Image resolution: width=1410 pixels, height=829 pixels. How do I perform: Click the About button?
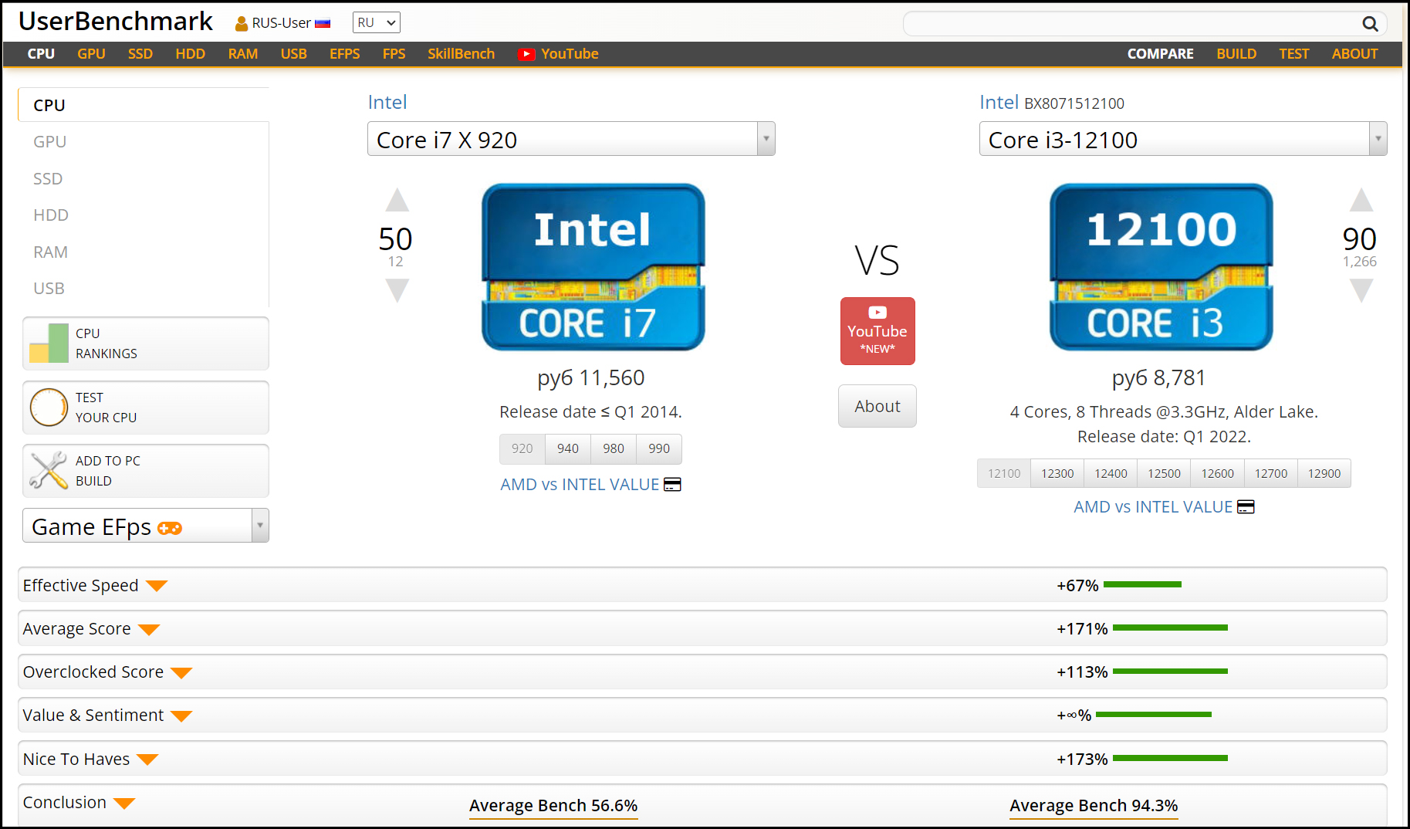click(877, 406)
